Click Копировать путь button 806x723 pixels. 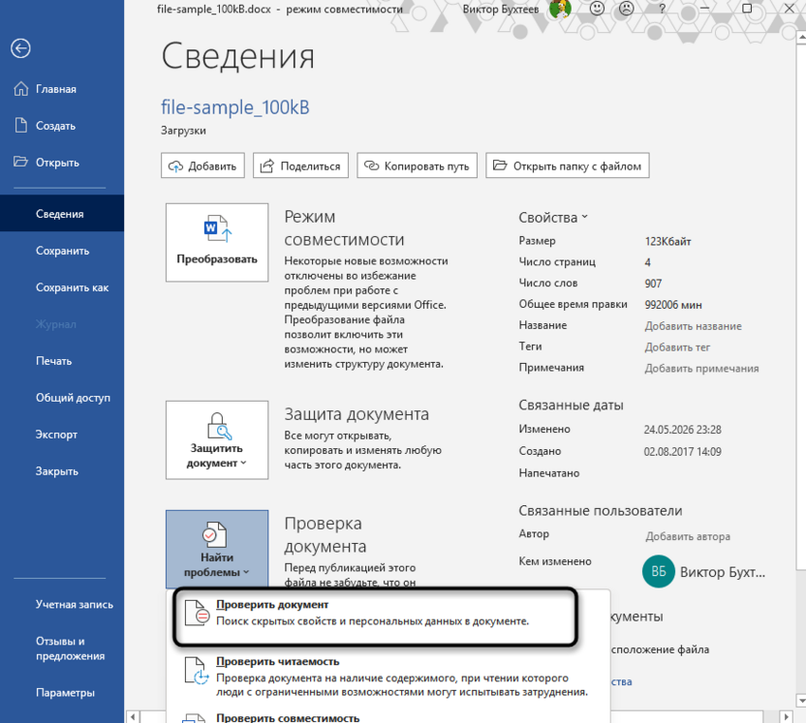click(x=417, y=166)
